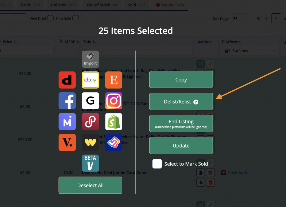Screen dimensions: 286x207
Task: Choose the Poshmark platform icon
Action: 90,122
